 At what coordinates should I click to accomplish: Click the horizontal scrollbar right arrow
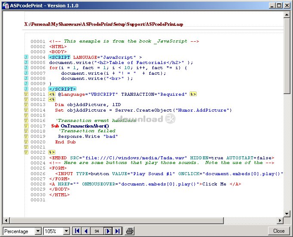[x=280, y=220]
